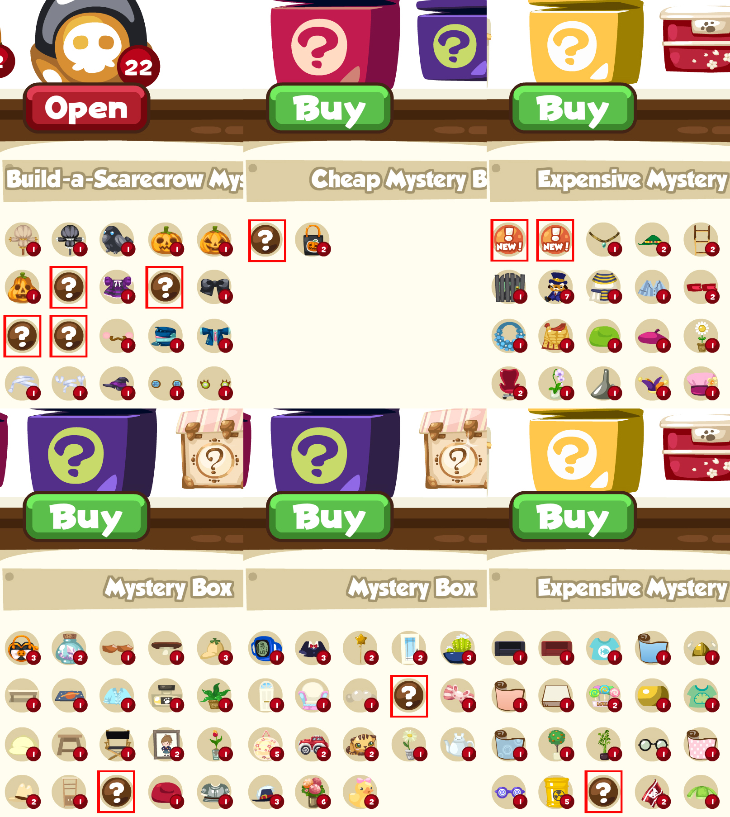Image resolution: width=730 pixels, height=817 pixels.
Task: Select the red toy car item
Action: (313, 744)
